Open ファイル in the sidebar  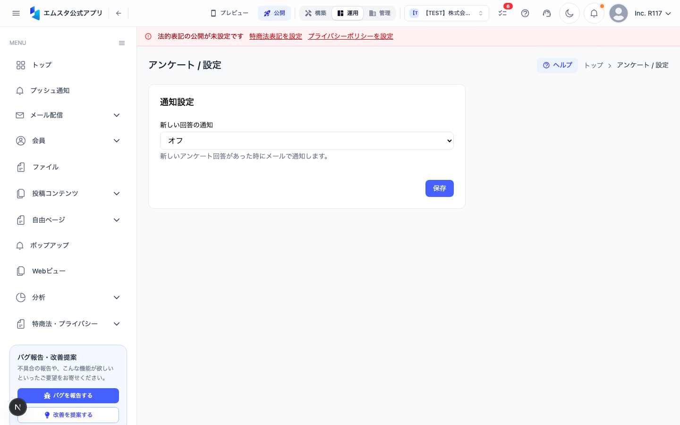tap(68, 167)
